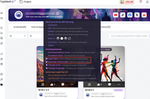This screenshot has width=150, height=99.
Task: Open lyrics icon on first song card
Action: [43, 84]
